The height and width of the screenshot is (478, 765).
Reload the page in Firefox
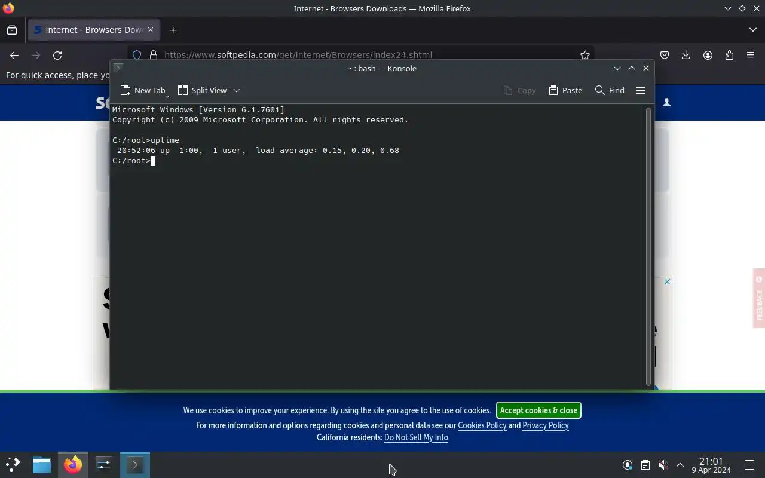tap(57, 55)
